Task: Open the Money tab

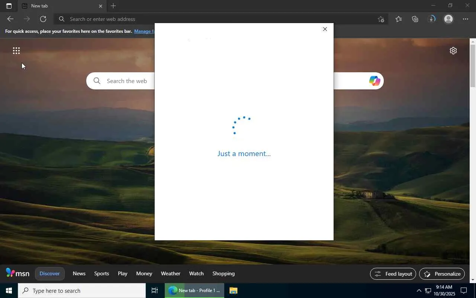Action: click(144, 273)
